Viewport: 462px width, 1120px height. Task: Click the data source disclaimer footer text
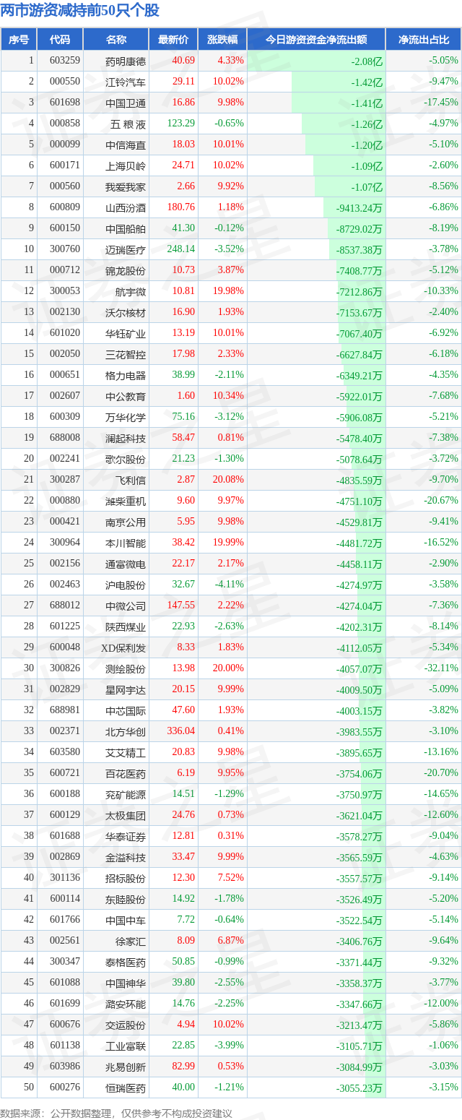[116, 1113]
